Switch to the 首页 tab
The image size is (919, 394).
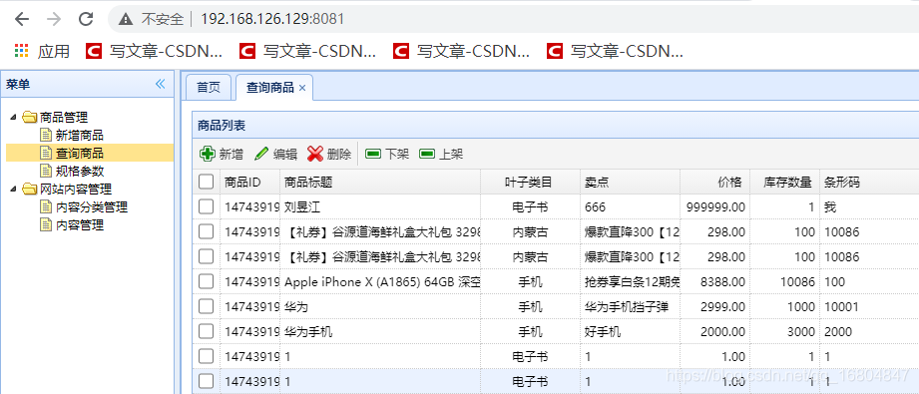(x=209, y=88)
